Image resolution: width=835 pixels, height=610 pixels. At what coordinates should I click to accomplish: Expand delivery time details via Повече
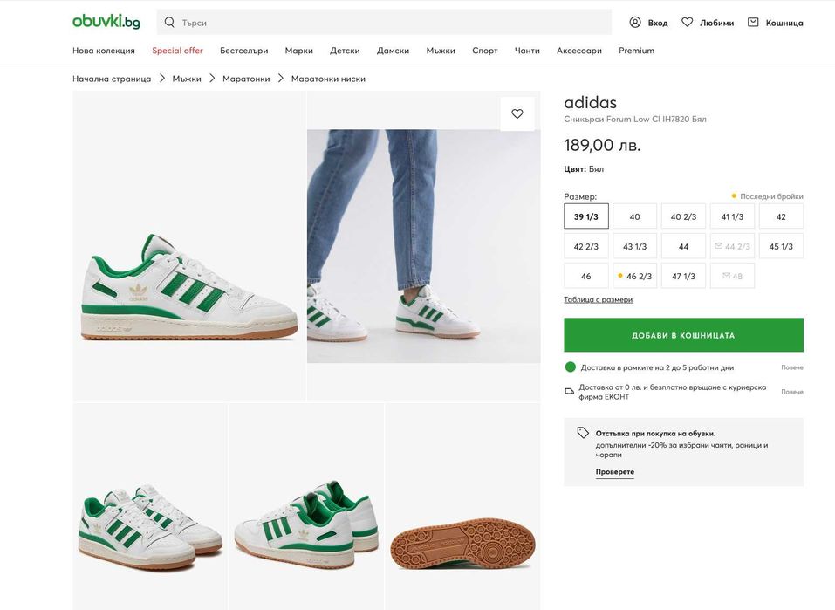pyautogui.click(x=791, y=367)
